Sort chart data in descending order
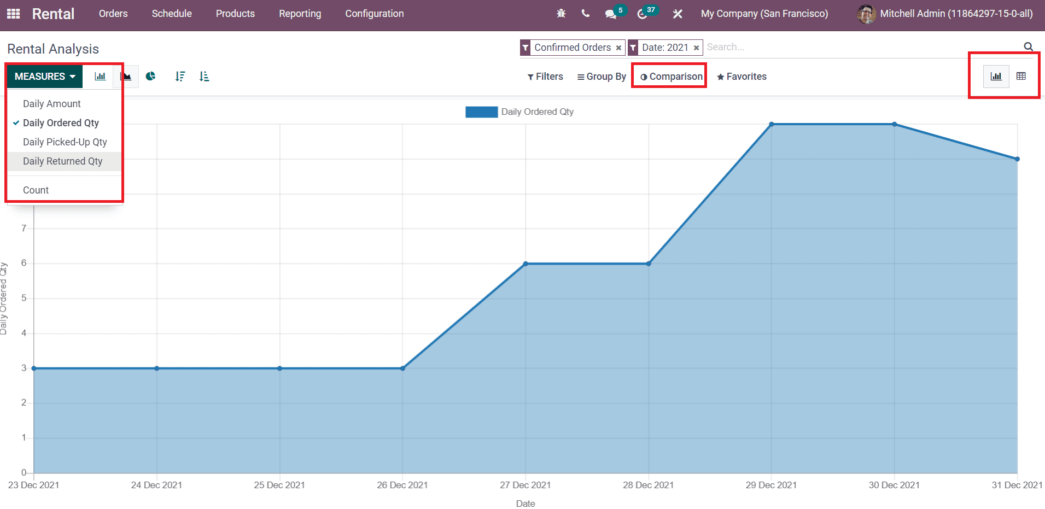Image resolution: width=1045 pixels, height=509 pixels. (180, 77)
